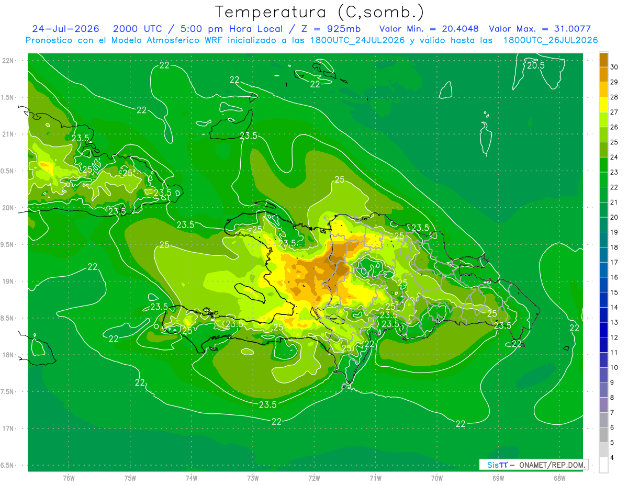Image resolution: width=628 pixels, height=485 pixels.
Task: Click the 'Z = 925mb' level label
Action: point(331,29)
